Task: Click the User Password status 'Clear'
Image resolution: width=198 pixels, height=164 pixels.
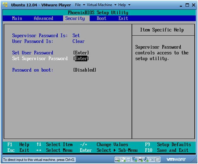Action: pos(79,41)
